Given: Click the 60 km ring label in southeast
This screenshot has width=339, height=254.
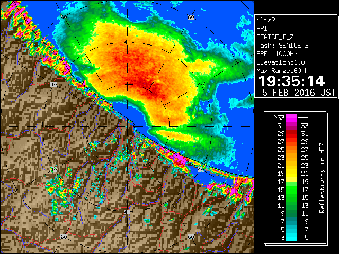Looking at the screenshot, I should tap(191, 237).
